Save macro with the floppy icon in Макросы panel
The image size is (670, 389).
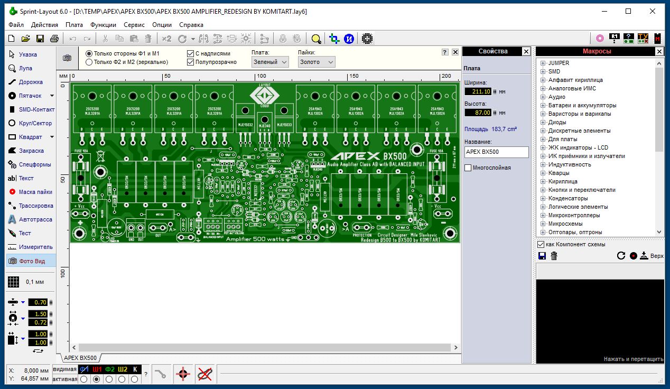pyautogui.click(x=542, y=256)
